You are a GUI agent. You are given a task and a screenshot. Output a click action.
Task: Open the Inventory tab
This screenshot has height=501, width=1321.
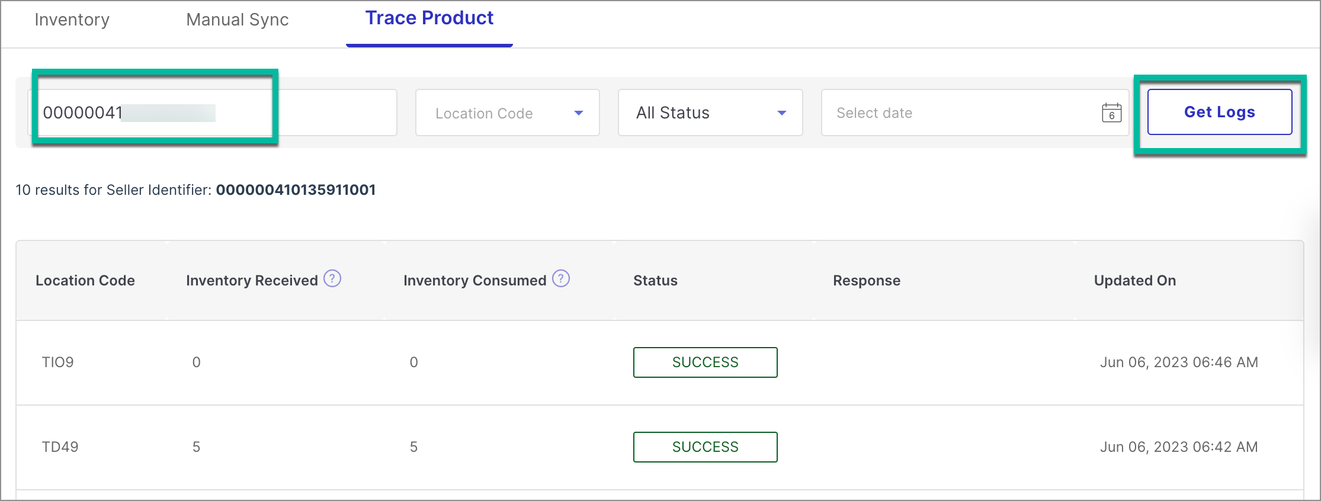click(72, 20)
